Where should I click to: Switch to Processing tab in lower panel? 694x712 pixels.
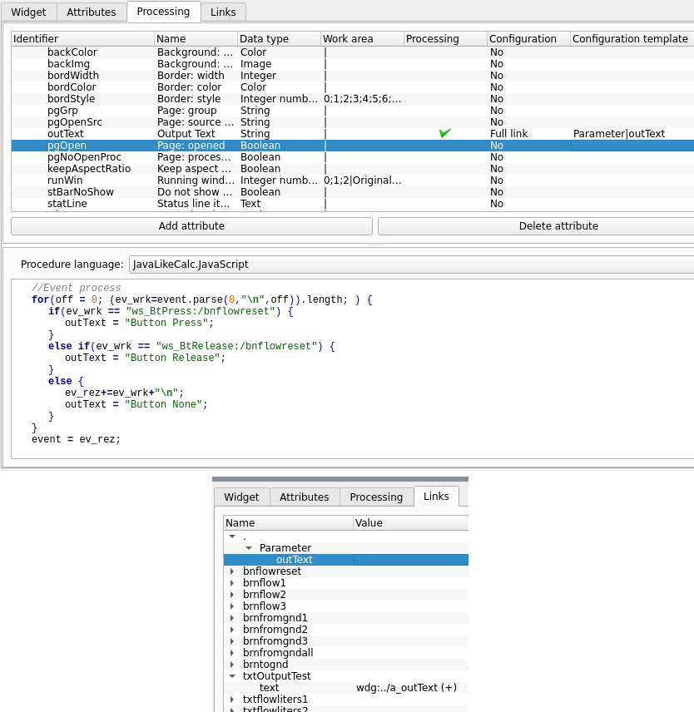pyautogui.click(x=376, y=497)
